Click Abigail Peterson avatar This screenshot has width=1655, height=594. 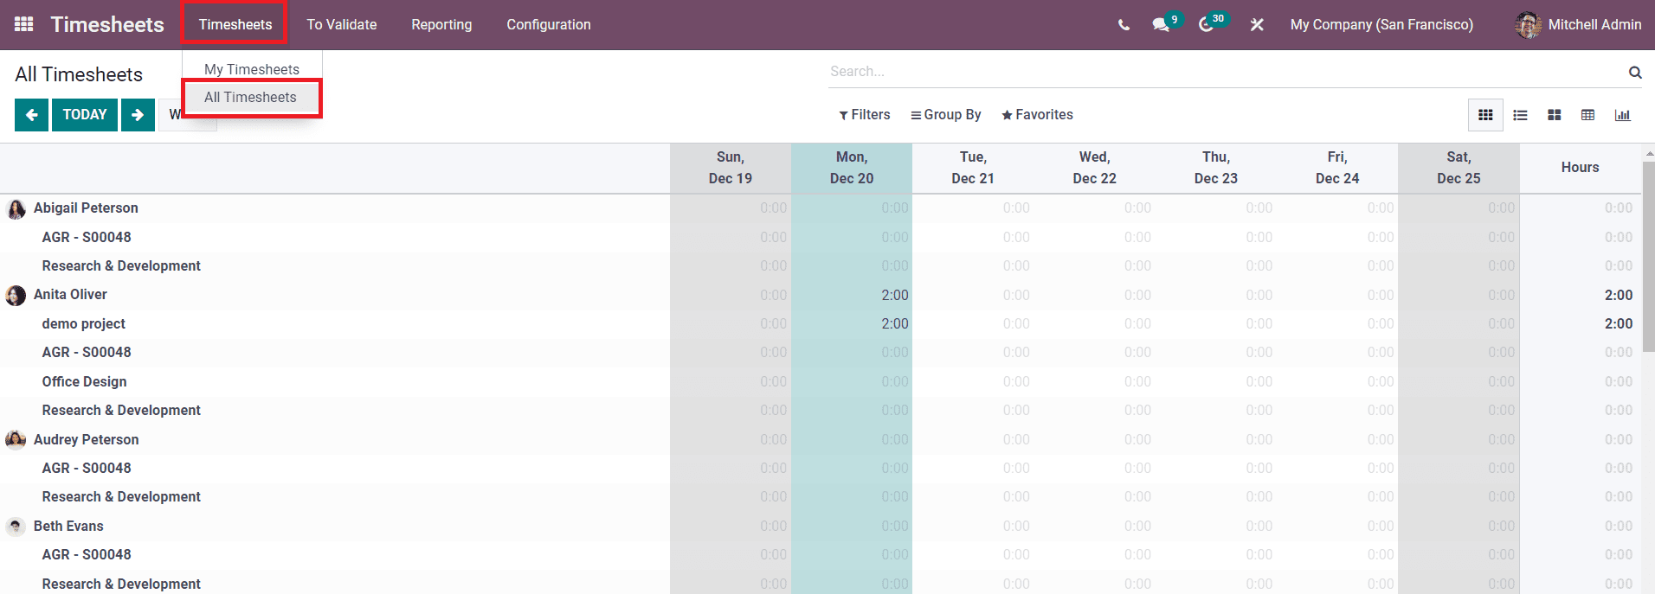[x=16, y=208]
